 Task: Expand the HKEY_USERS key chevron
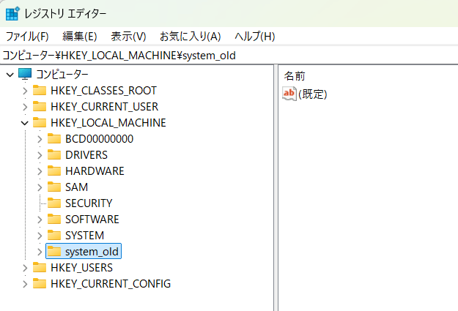coord(25,268)
